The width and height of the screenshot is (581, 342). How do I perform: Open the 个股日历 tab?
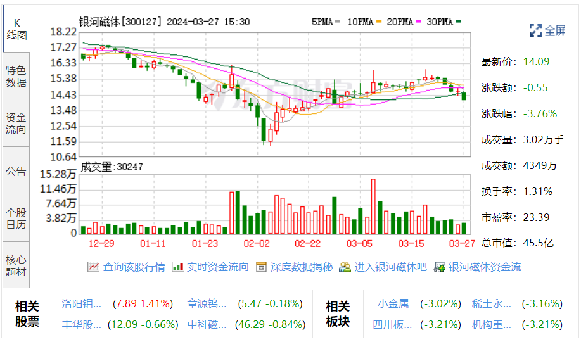click(x=16, y=218)
